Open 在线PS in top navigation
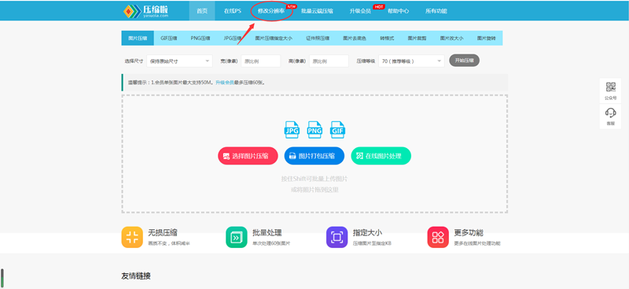629x289 pixels. pyautogui.click(x=233, y=11)
